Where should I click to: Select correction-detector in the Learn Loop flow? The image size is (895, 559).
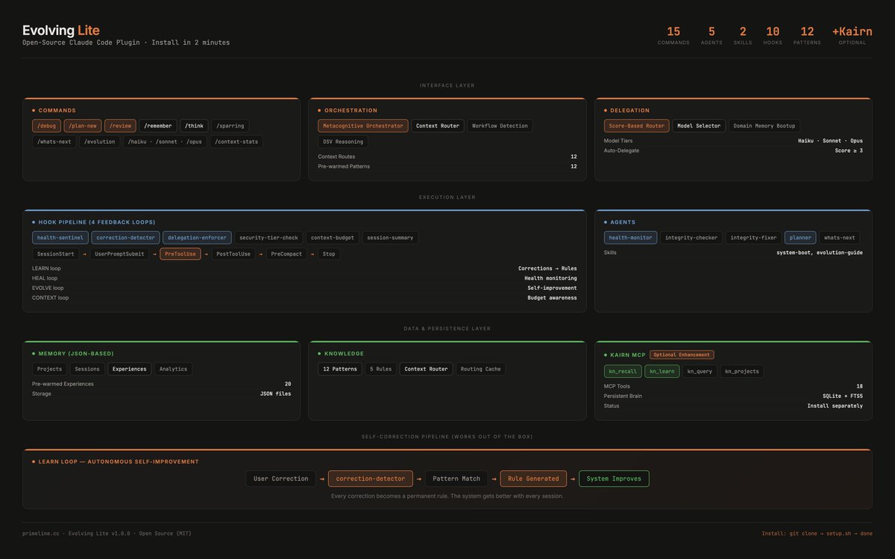[x=371, y=479]
